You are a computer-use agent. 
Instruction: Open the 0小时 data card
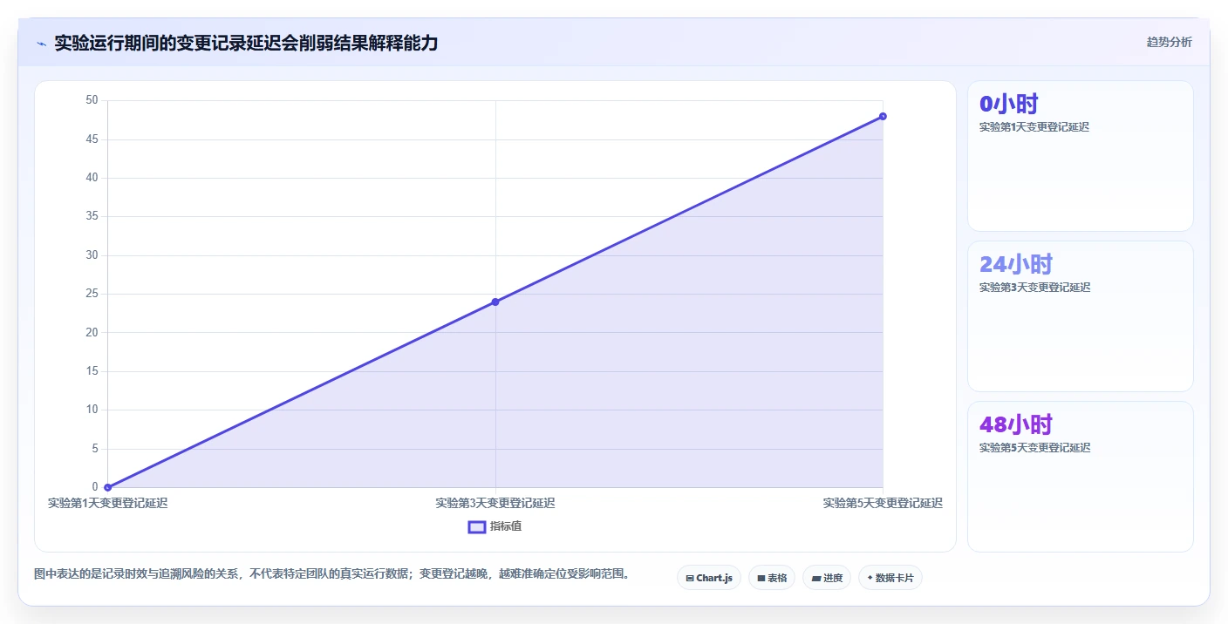1080,156
